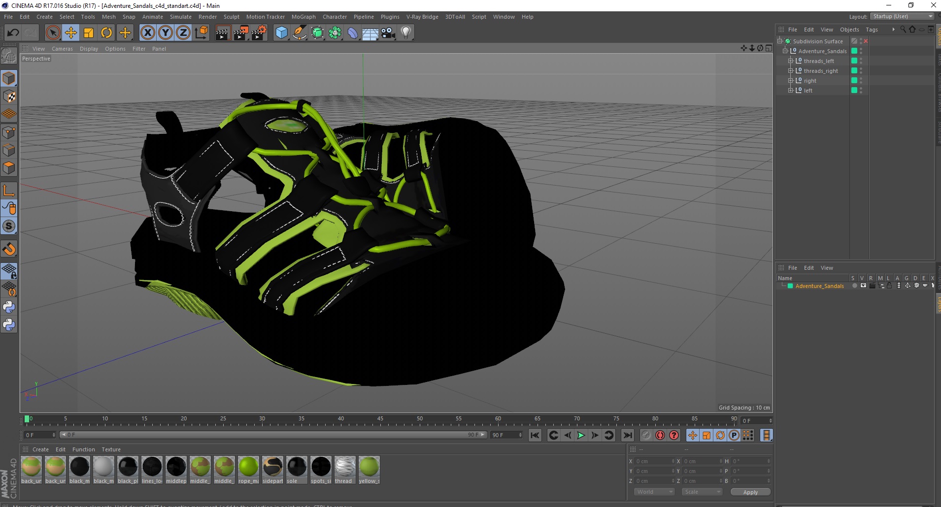Collapse the Adventure_Sandals object node
The width and height of the screenshot is (941, 507).
click(785, 51)
